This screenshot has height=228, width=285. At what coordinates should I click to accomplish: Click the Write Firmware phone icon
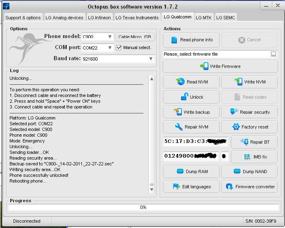[204, 66]
